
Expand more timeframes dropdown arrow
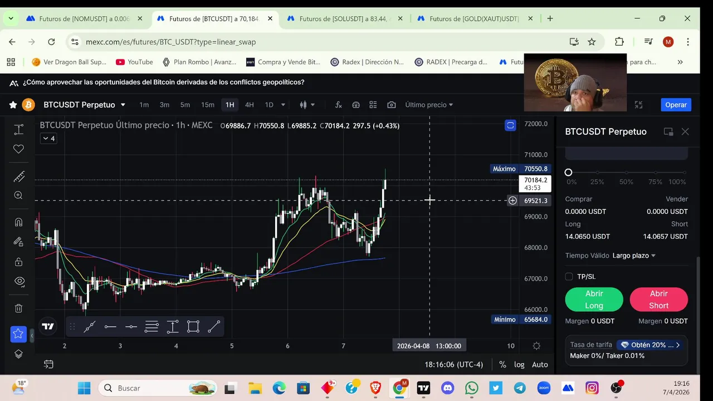284,105
